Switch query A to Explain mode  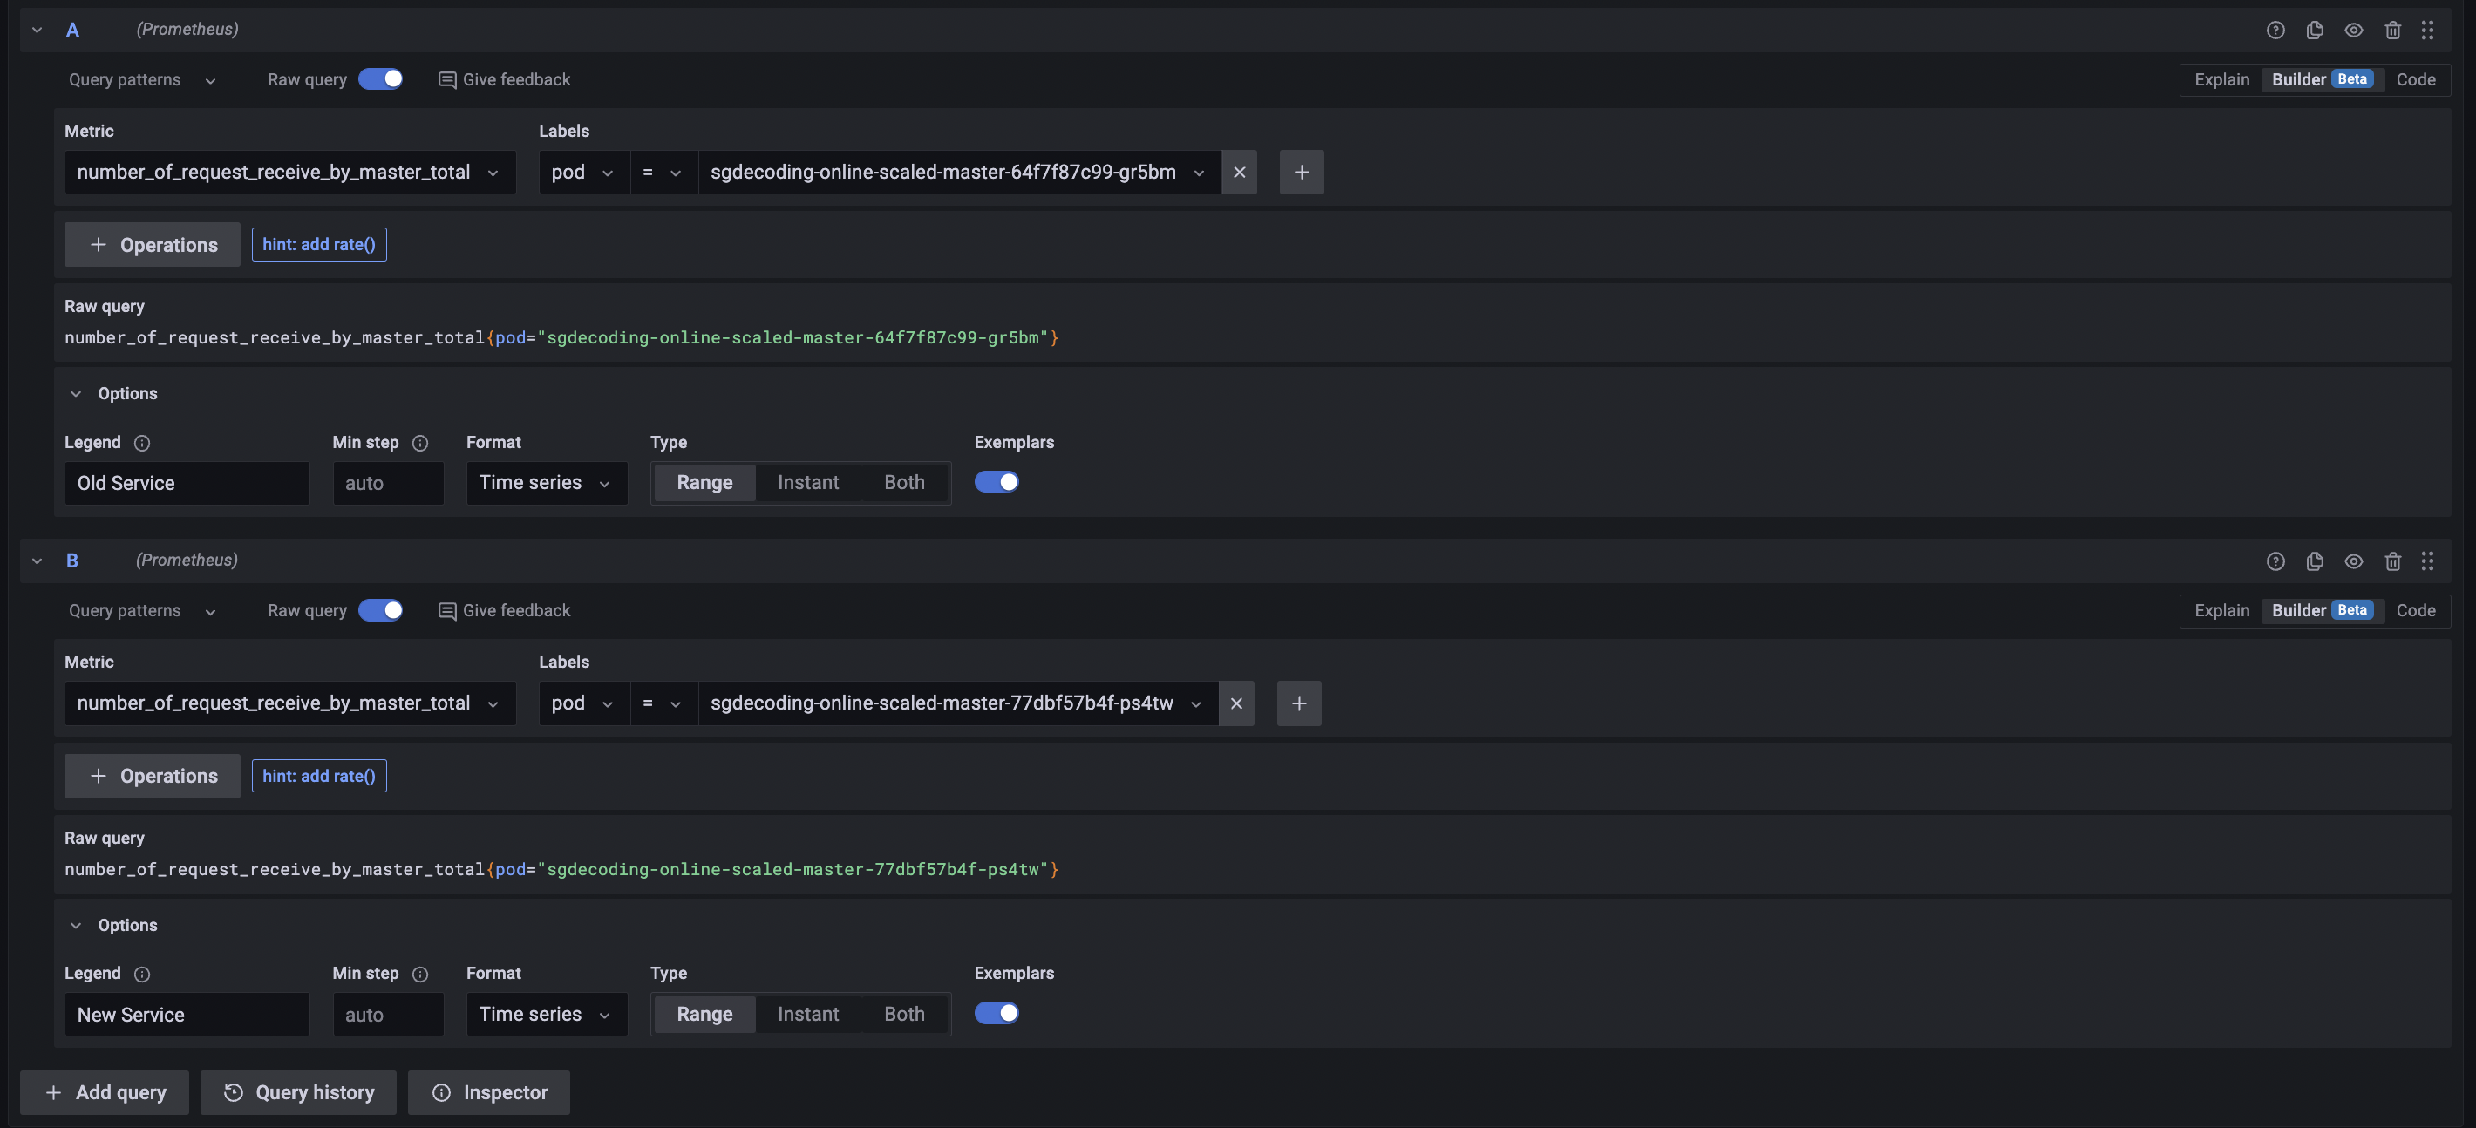point(2222,79)
